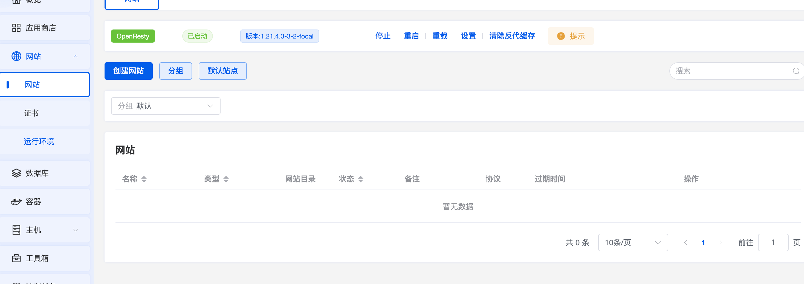Click the version 1.21.4.3-3-2-focal tag
The height and width of the screenshot is (284, 804).
pos(280,36)
